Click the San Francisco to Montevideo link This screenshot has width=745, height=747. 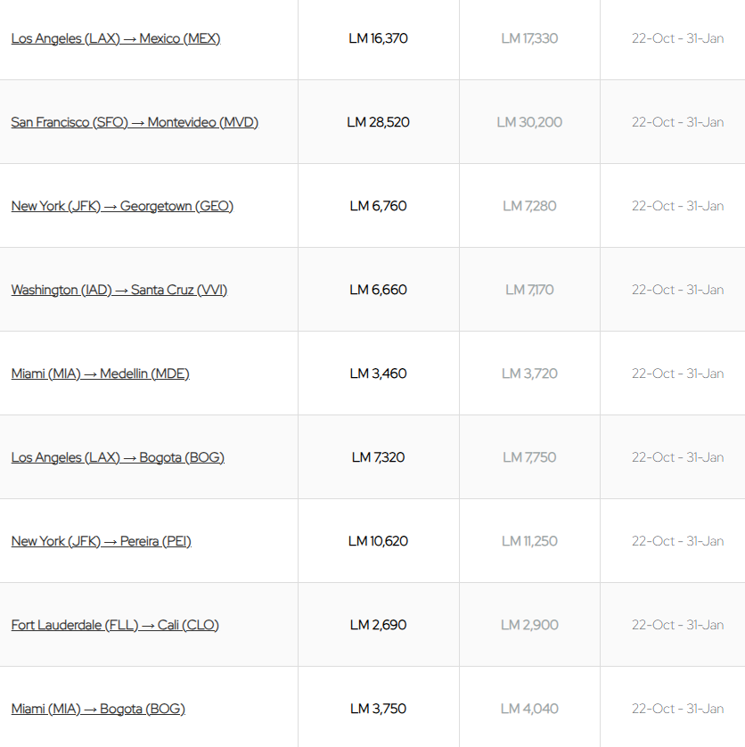135,122
